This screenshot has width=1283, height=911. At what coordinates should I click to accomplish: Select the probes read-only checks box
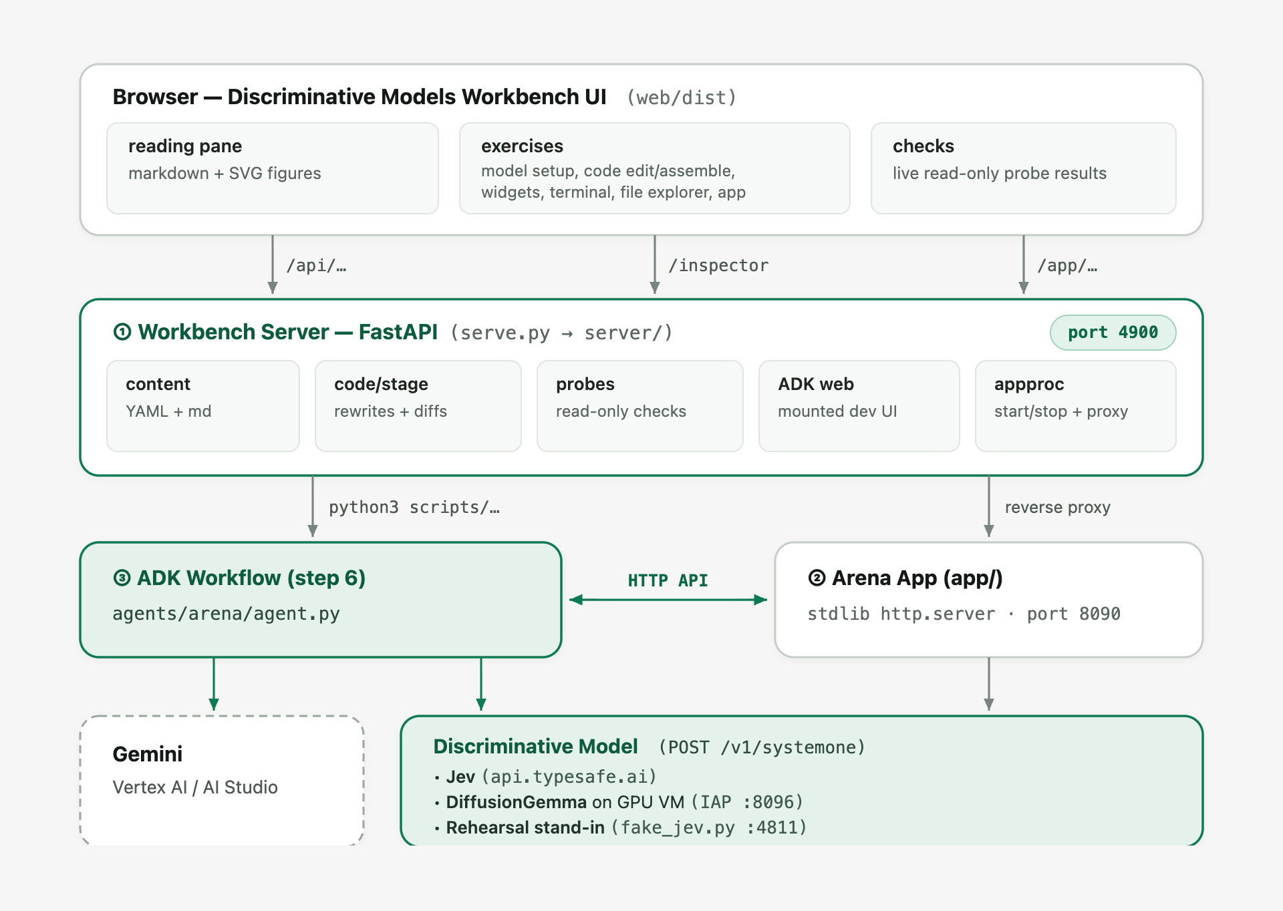640,406
